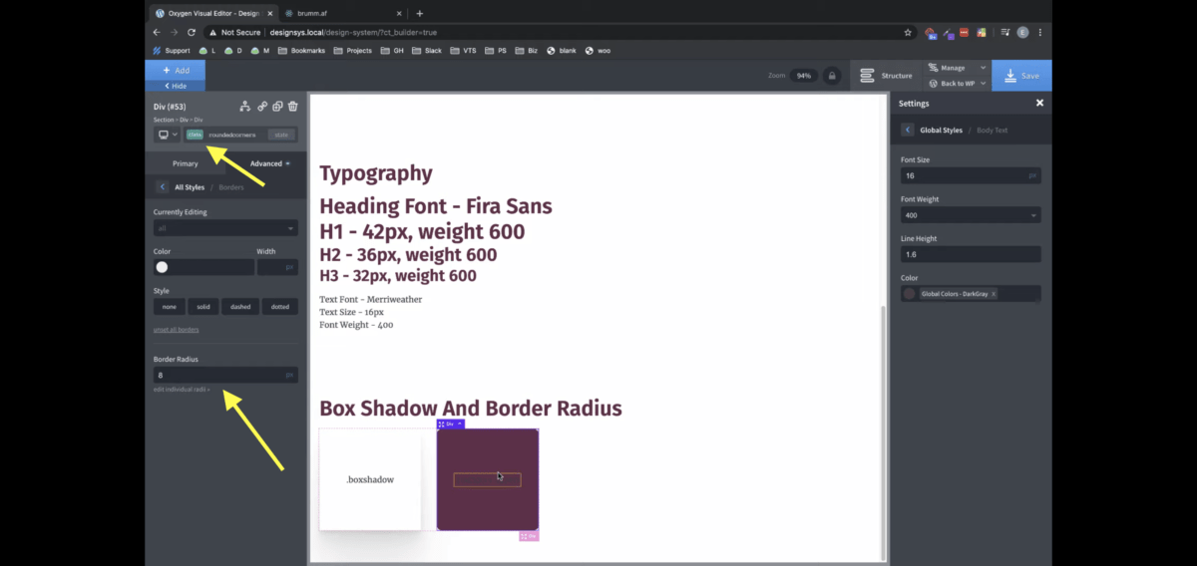Open the Structure panel
The image size is (1197, 566).
click(886, 76)
